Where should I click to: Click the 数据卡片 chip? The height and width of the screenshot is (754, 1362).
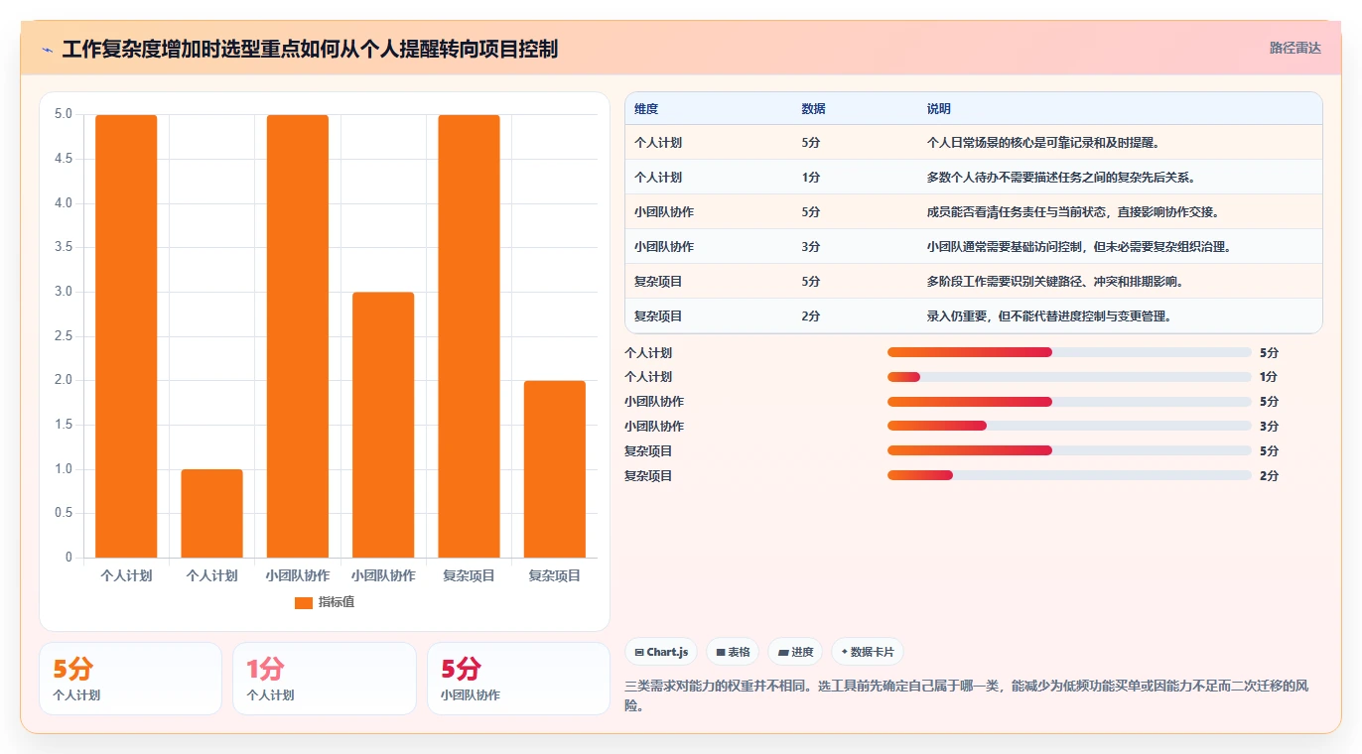868,652
